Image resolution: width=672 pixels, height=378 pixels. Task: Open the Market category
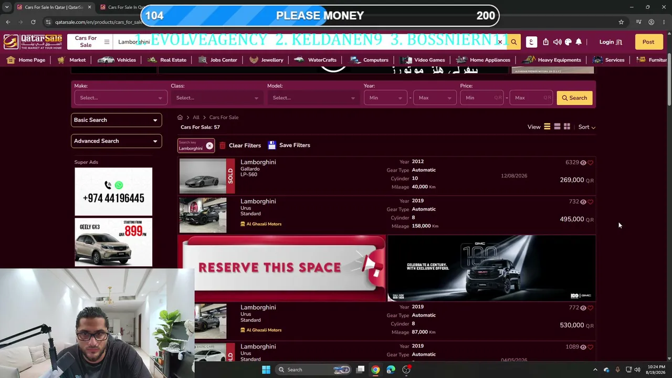(x=71, y=60)
